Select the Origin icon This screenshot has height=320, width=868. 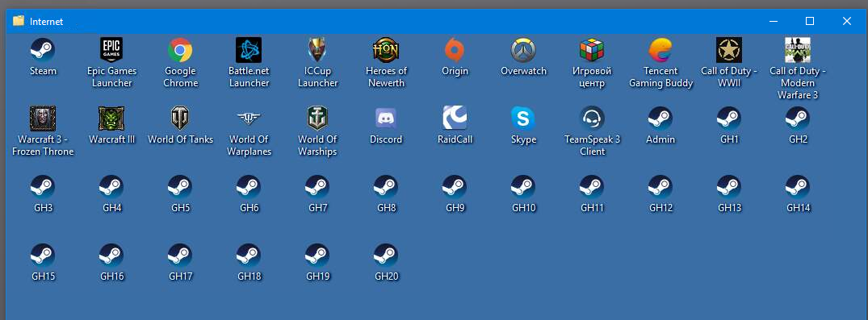coord(455,50)
